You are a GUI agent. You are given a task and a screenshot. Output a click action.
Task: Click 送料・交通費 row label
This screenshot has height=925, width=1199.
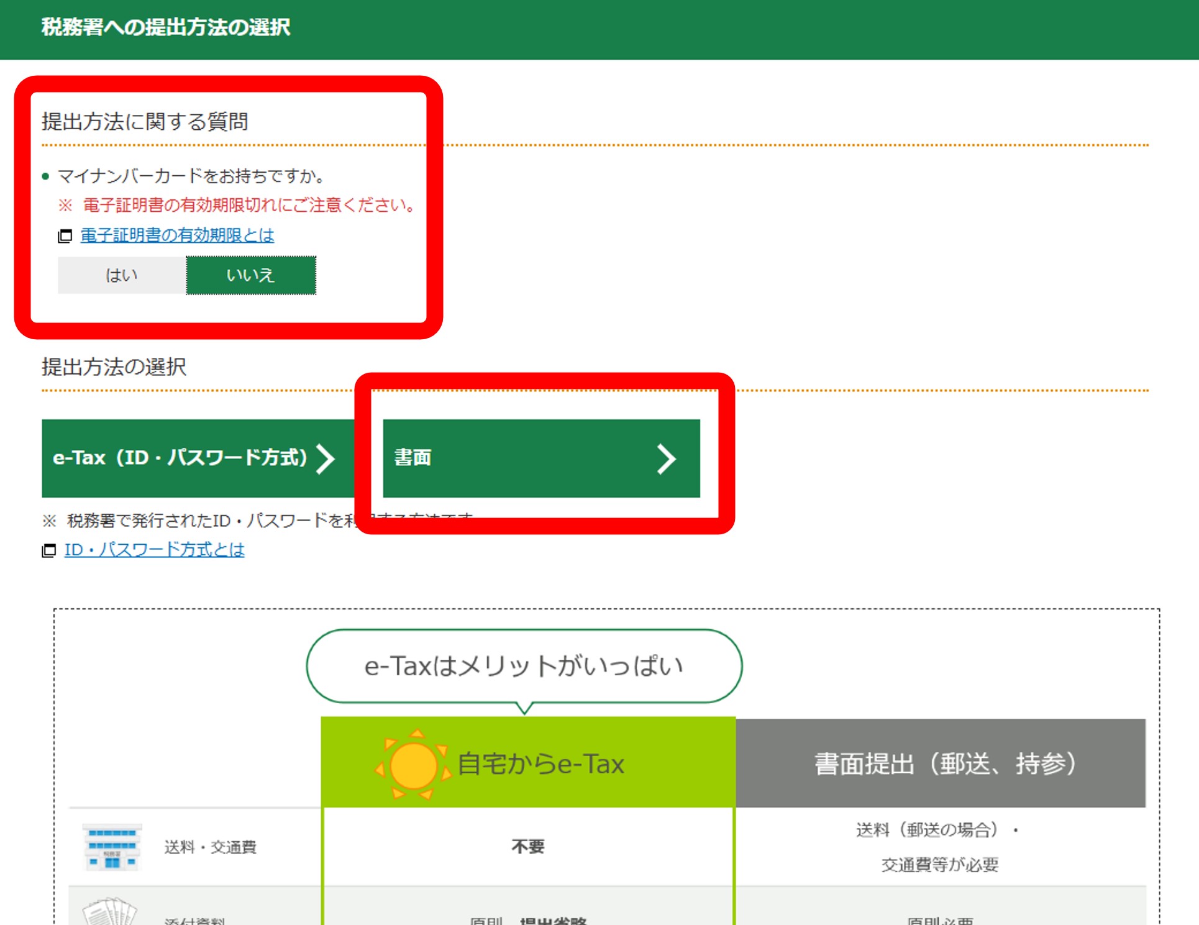210,847
